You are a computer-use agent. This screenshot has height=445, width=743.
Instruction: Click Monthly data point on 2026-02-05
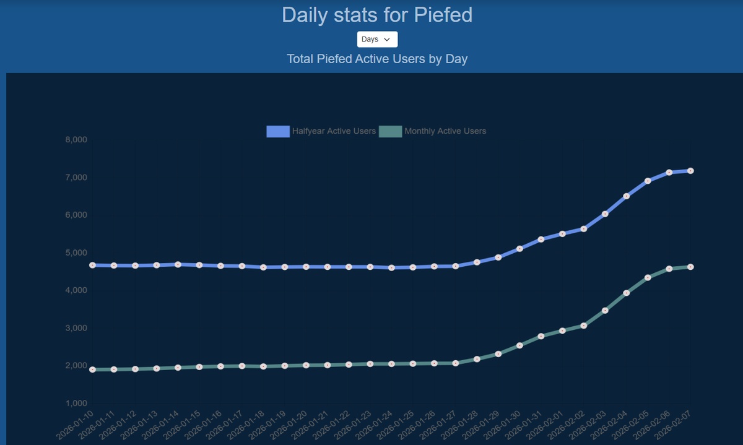point(648,277)
